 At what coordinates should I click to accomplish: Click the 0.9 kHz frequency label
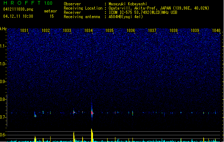pyautogui.click(x=3, y=82)
